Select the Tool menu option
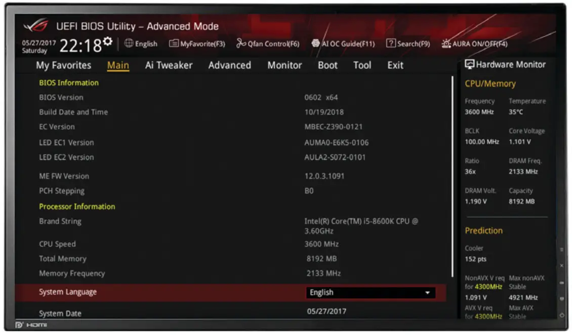572x335 pixels. pos(362,65)
